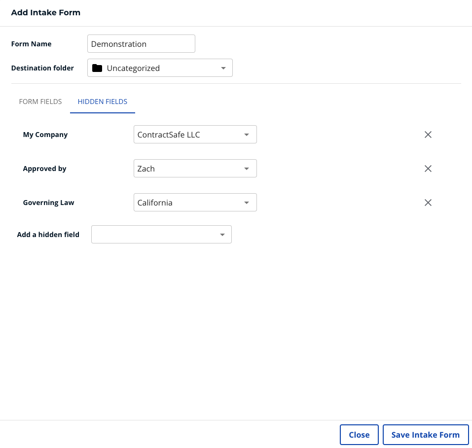This screenshot has width=472, height=448.
Task: Edit the Form Name text field
Action: click(x=141, y=43)
